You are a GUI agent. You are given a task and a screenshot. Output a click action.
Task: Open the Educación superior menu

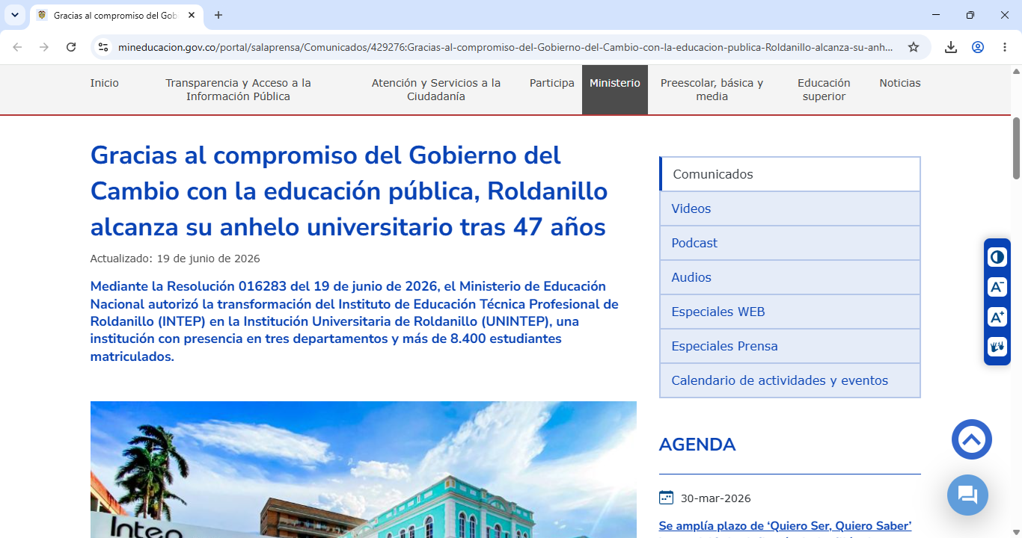[824, 90]
